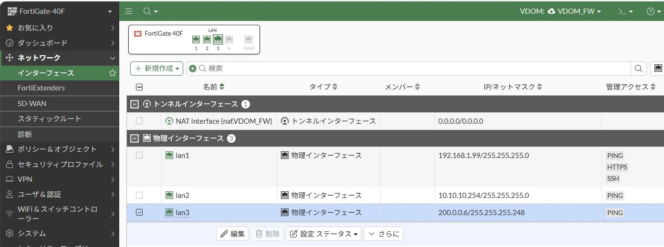664x247 pixels.
Task: Check the lan1 row checkbox
Action: click(139, 155)
